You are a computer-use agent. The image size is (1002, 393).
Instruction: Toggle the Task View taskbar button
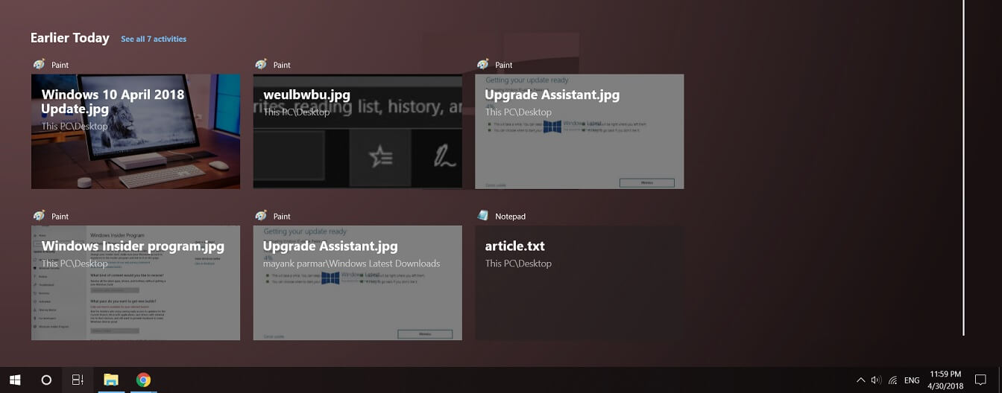click(x=78, y=380)
